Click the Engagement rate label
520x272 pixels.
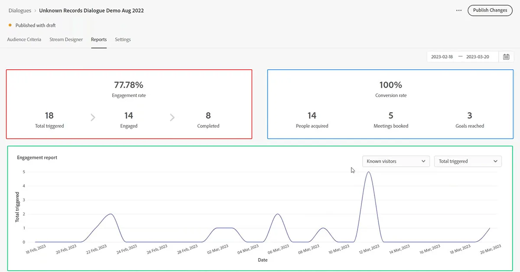coord(129,95)
